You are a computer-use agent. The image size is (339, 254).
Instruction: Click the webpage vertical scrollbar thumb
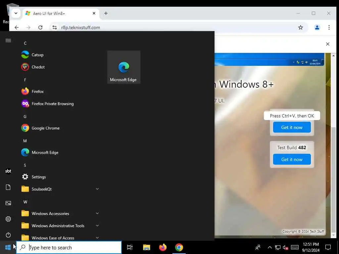[334, 180]
